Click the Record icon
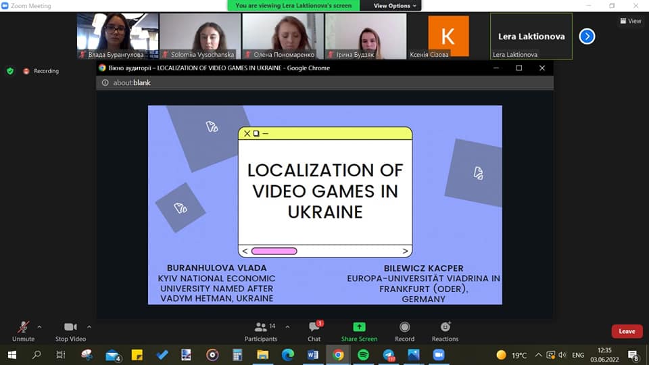This screenshot has height=365, width=649. pos(404,327)
